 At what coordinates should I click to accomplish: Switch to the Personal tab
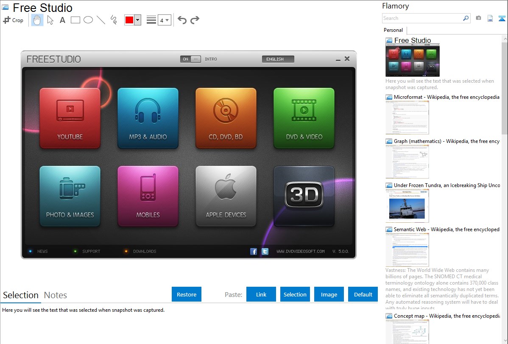(394, 30)
